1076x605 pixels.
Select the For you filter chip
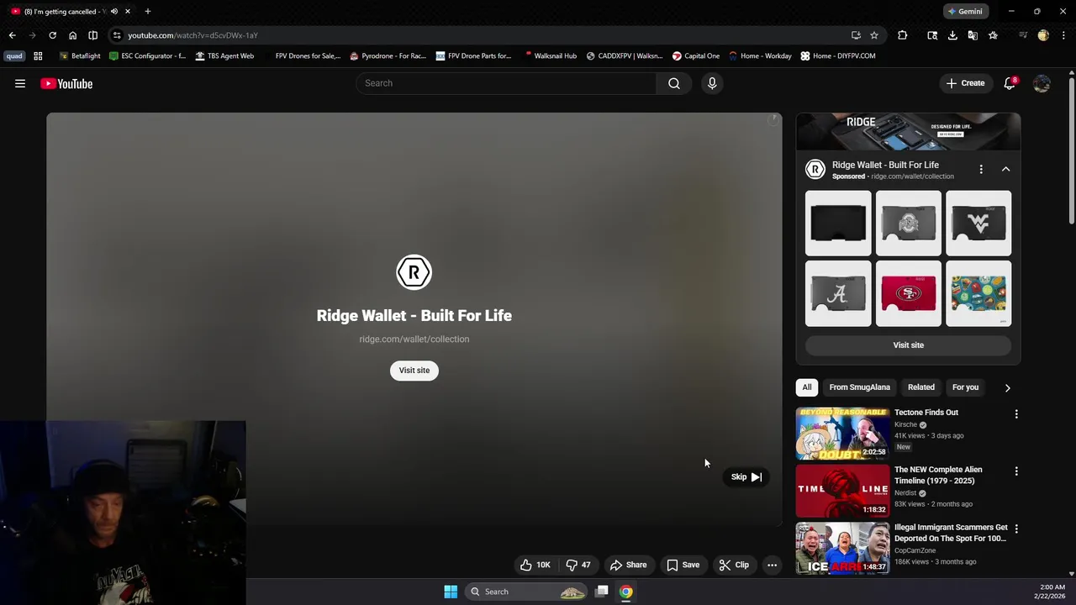965,387
